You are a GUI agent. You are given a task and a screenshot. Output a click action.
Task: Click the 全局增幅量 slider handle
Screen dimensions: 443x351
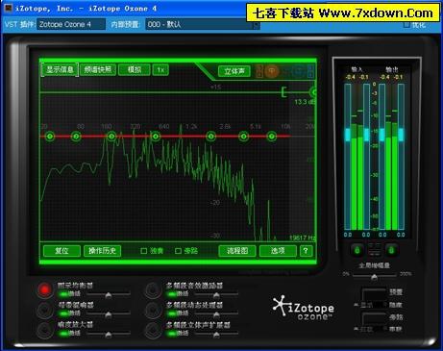374,277
